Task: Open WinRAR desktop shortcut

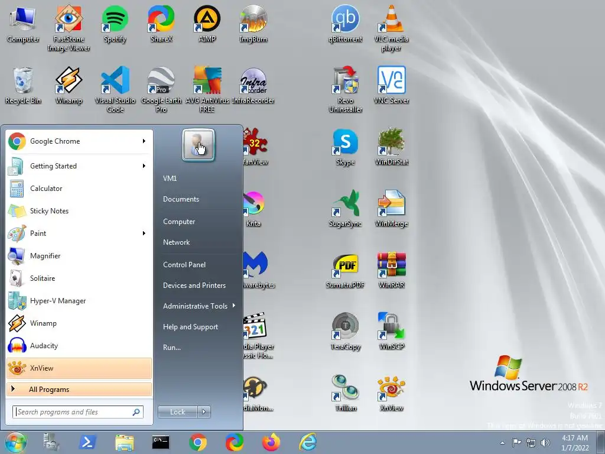Action: [x=391, y=270]
